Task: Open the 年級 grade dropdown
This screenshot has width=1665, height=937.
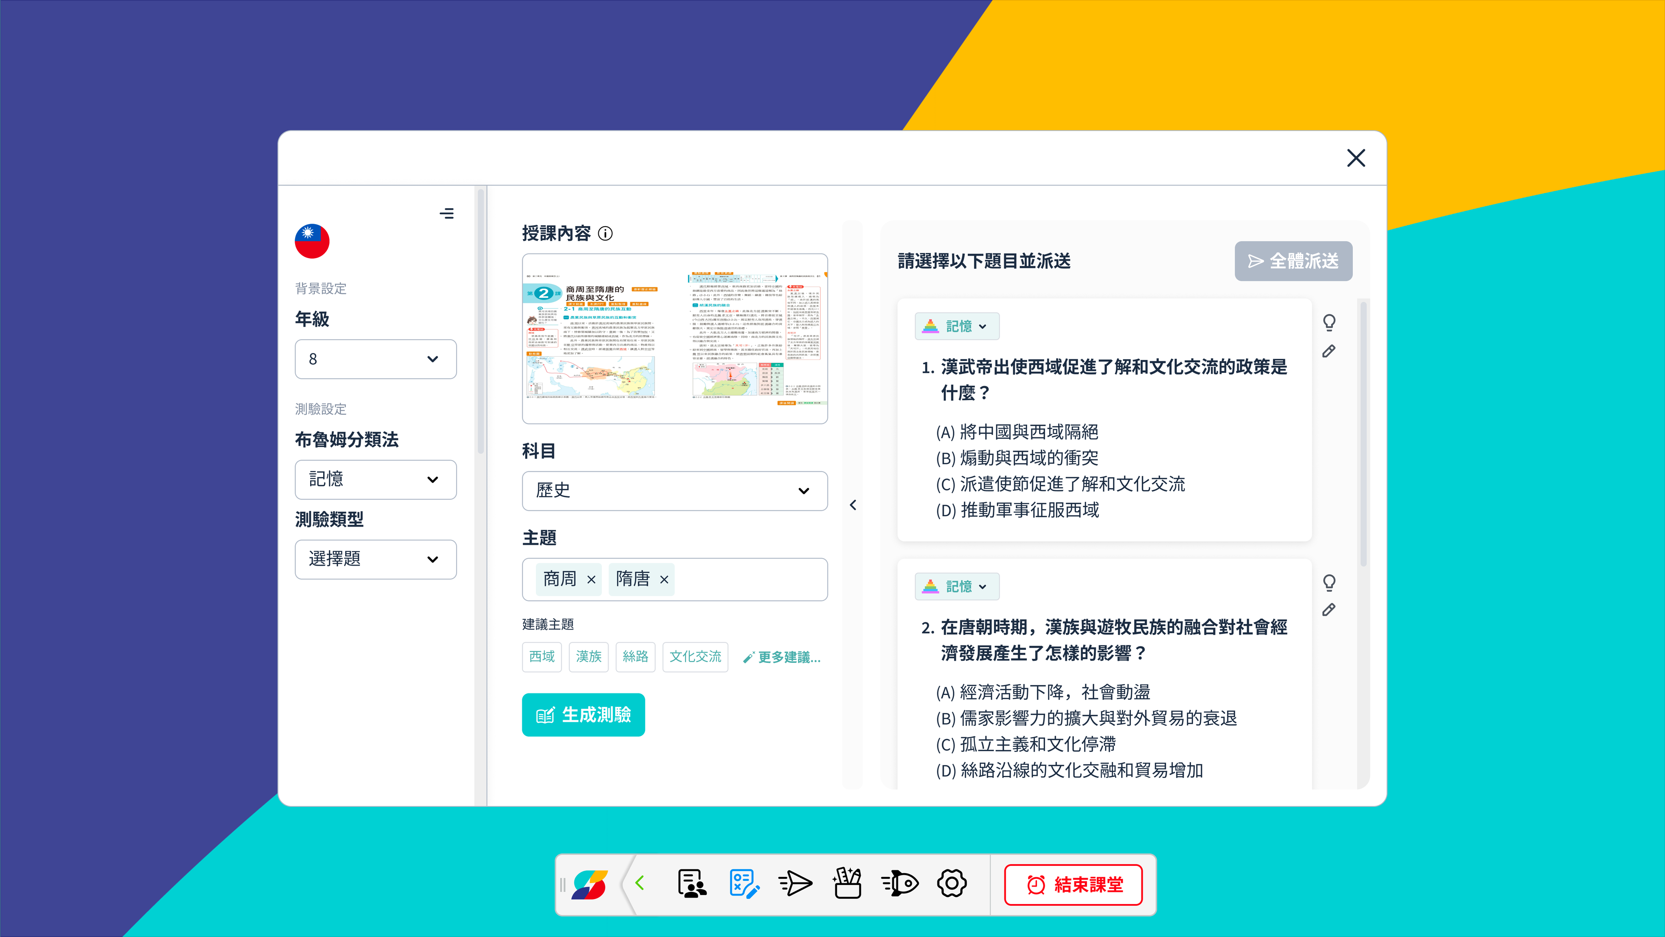Action: point(376,359)
